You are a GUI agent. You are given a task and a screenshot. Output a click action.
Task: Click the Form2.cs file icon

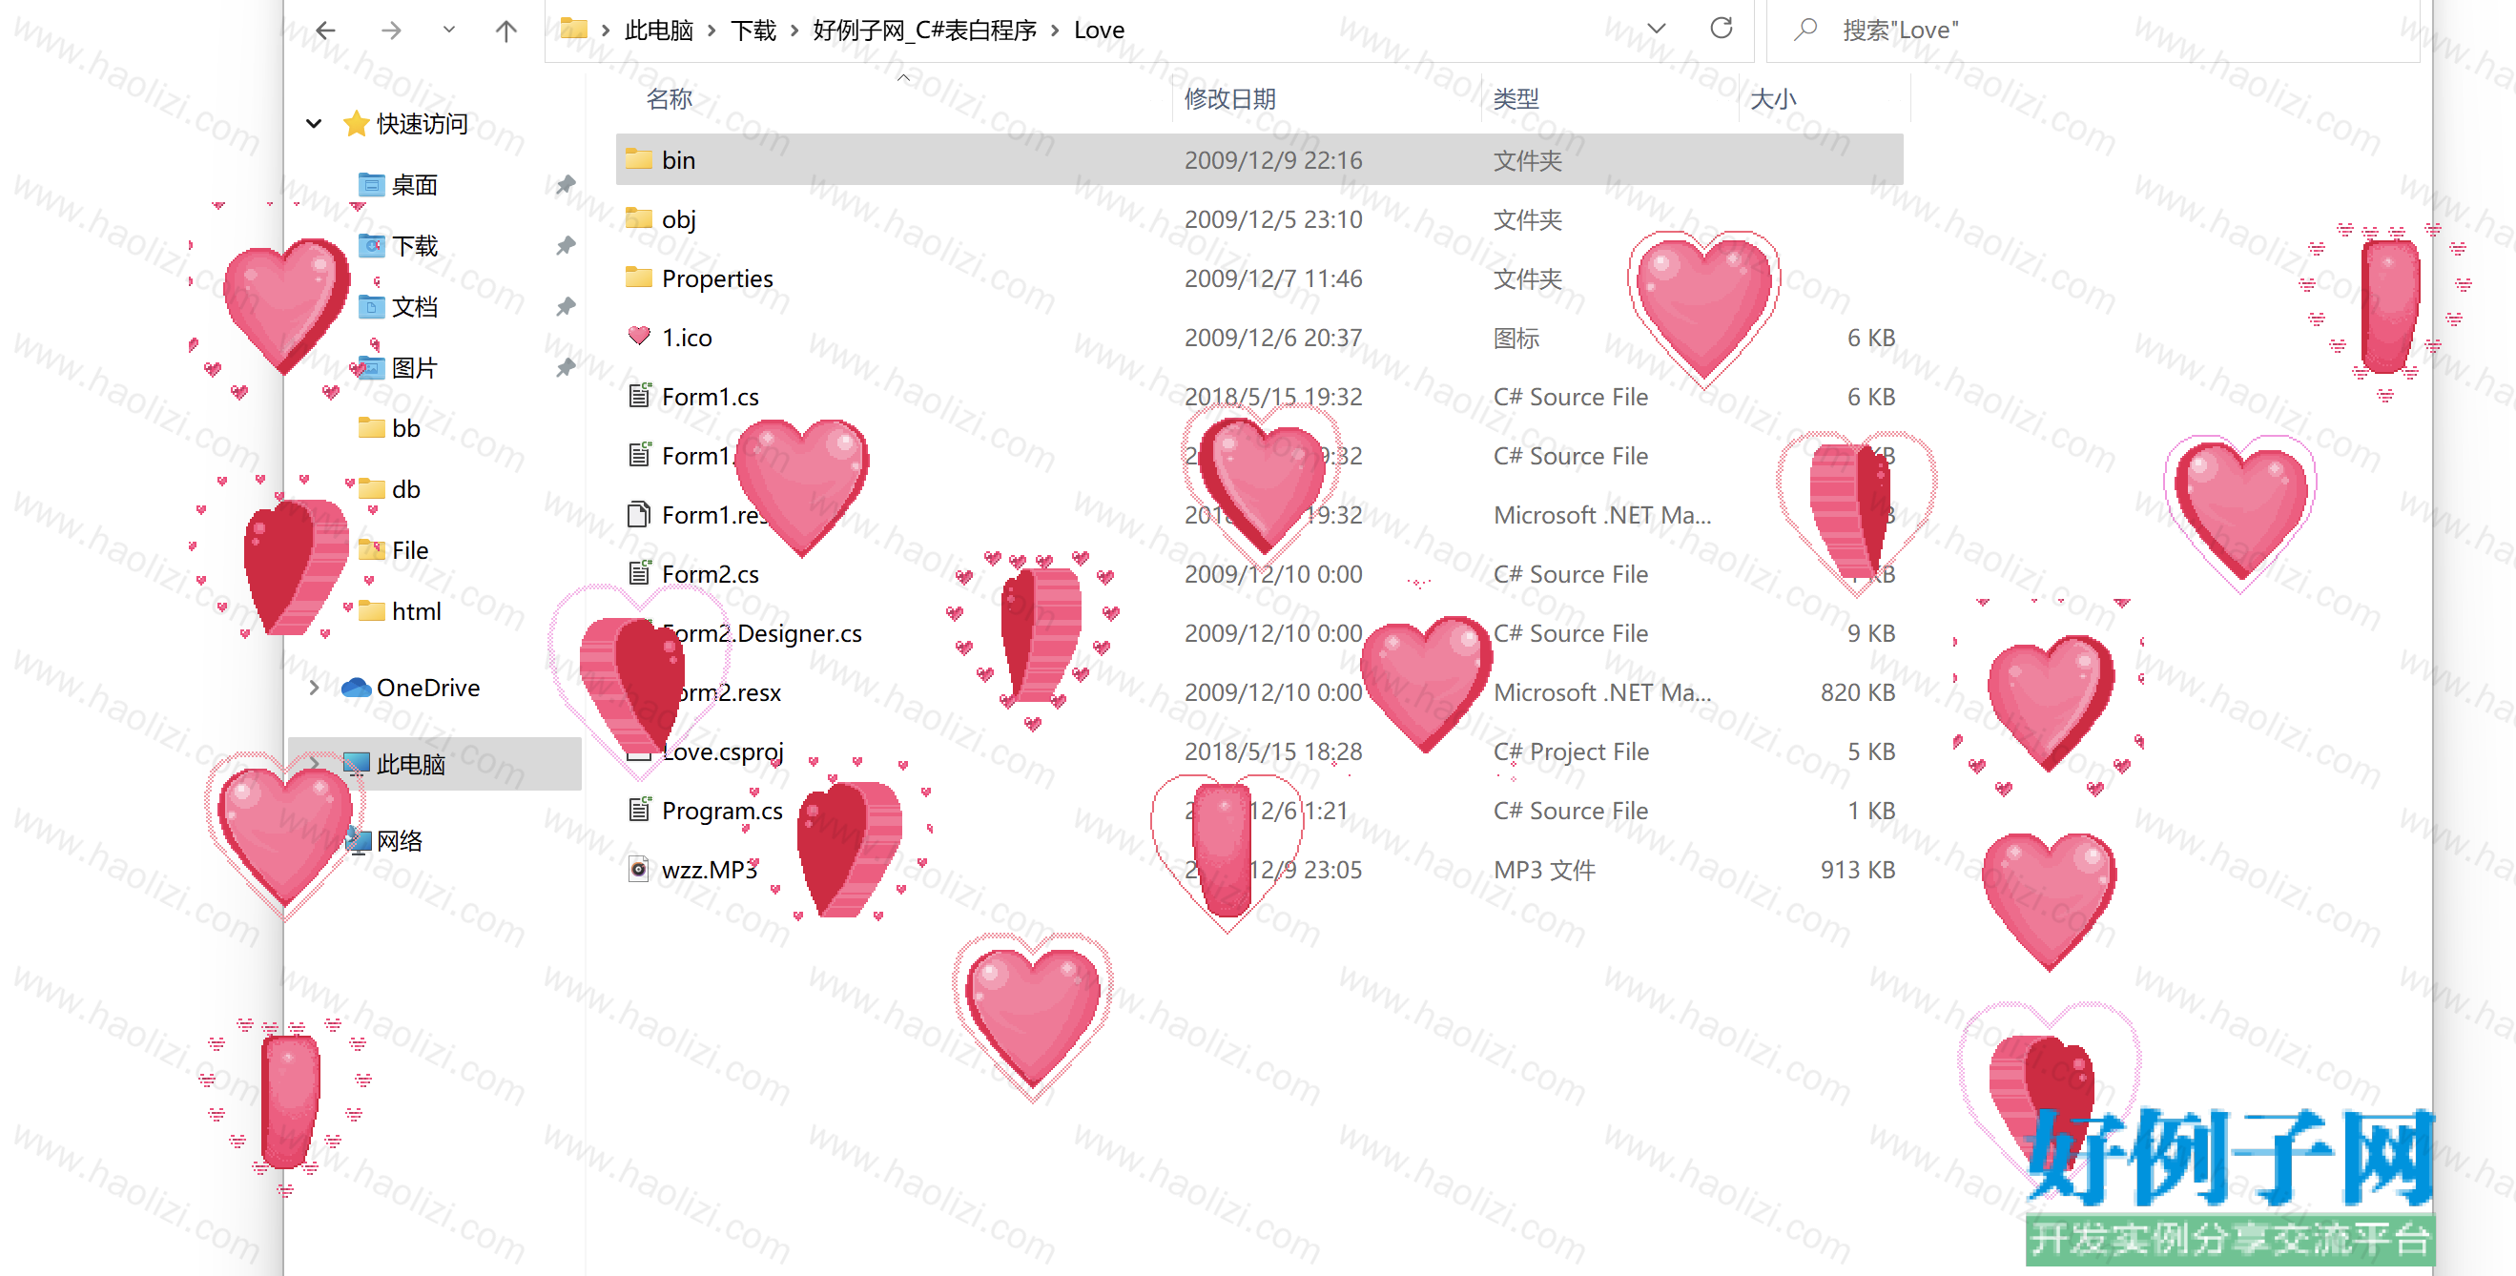click(x=639, y=573)
